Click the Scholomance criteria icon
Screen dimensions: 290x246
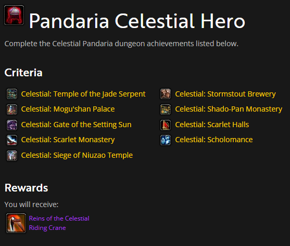166,140
